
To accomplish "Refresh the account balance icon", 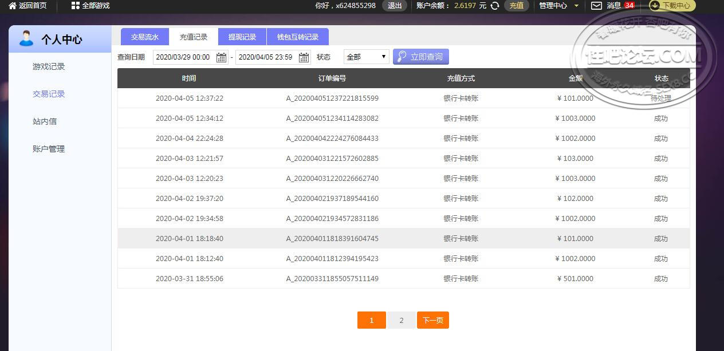I will pyautogui.click(x=495, y=6).
